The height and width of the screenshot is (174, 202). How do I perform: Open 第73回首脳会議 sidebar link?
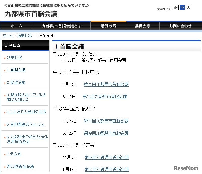click(20, 166)
